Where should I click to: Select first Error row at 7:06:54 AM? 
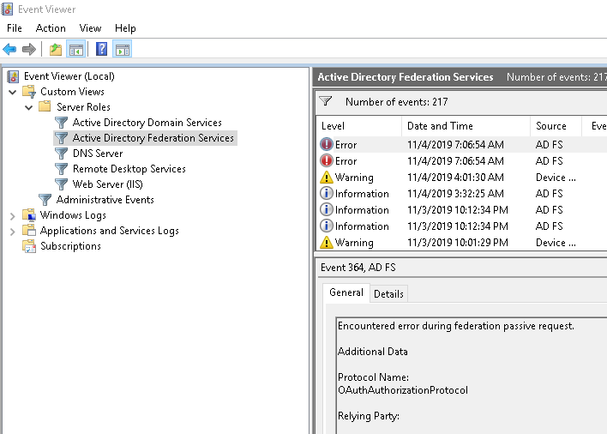[461, 145]
